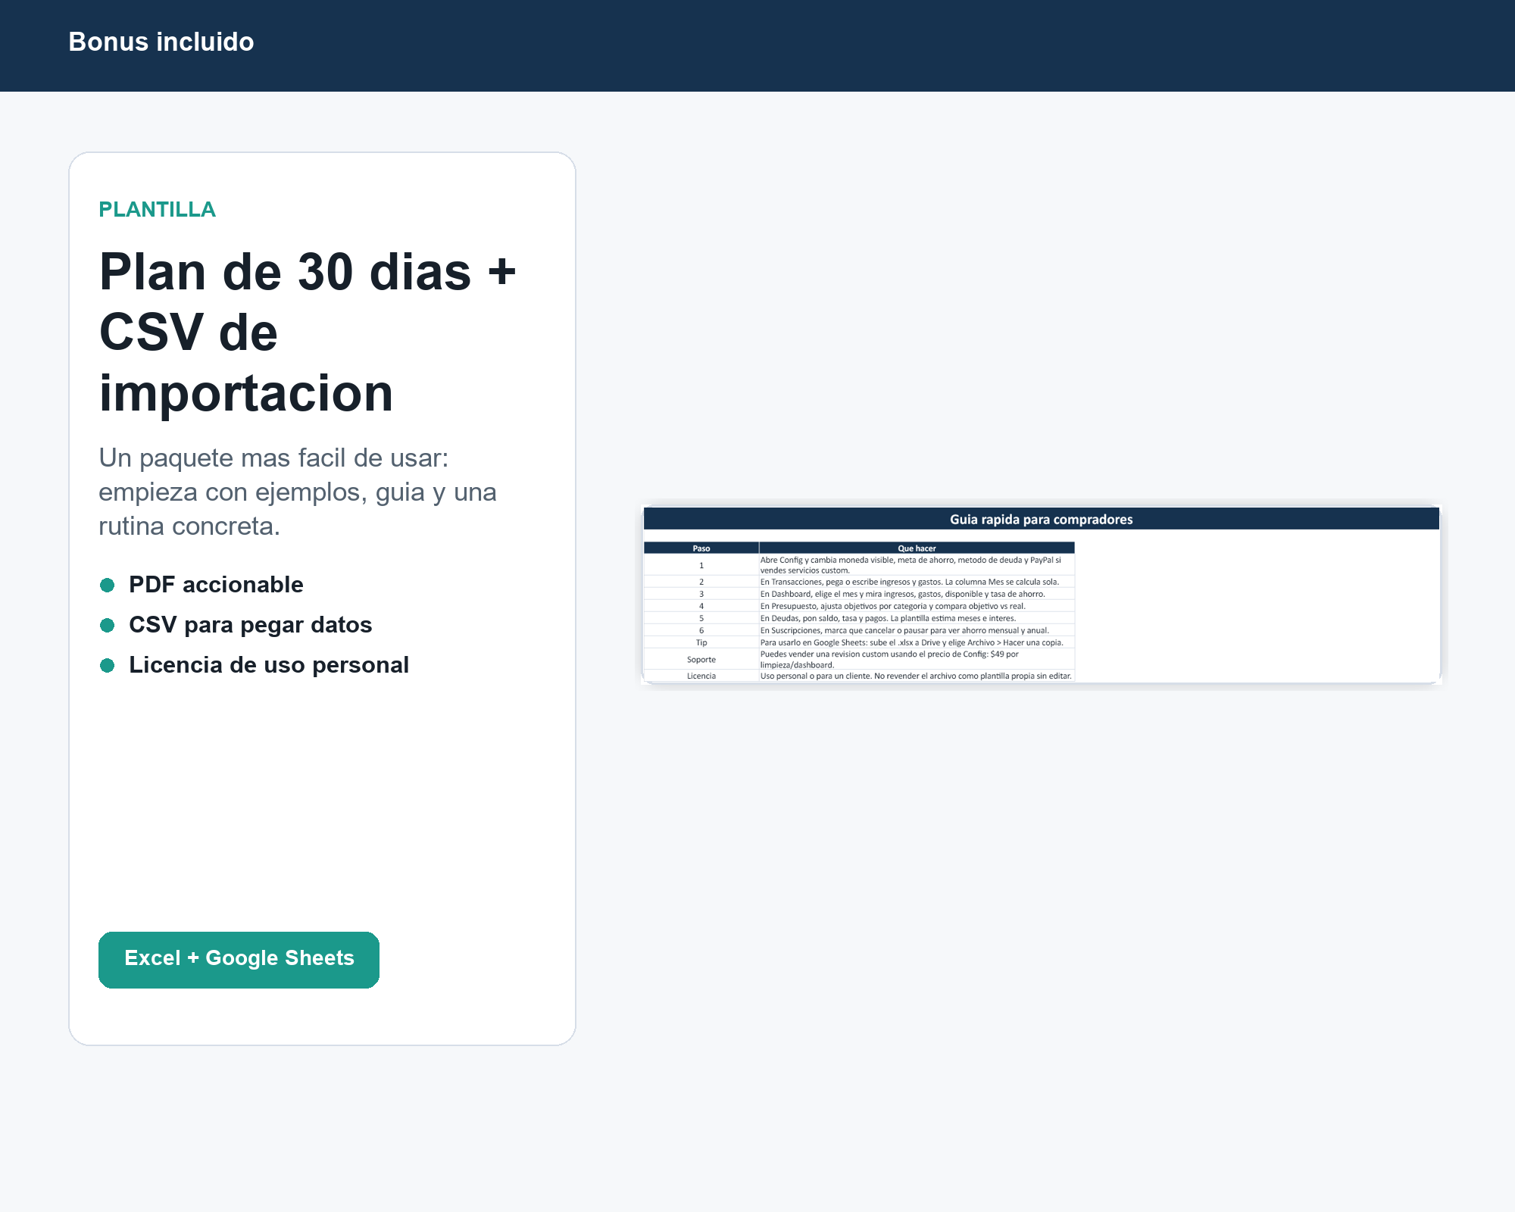Click the 'Soporte' cell in the Paso column
1515x1212 pixels.
[701, 659]
